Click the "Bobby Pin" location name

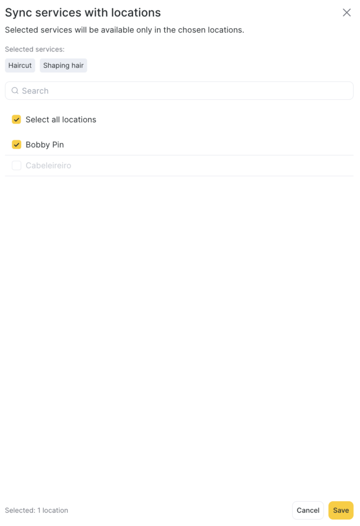click(45, 145)
